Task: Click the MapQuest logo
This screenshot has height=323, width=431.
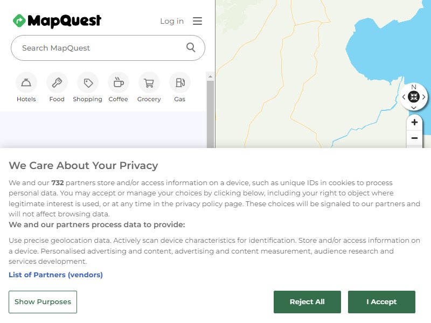Action: coord(57,21)
